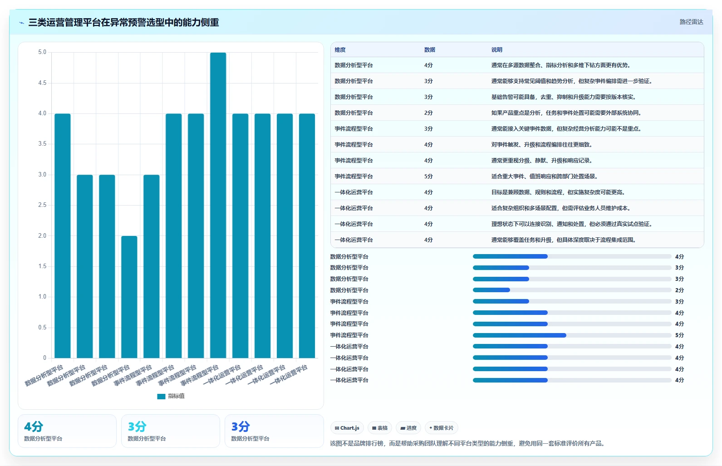Click the 2分 cell in the table
Image resolution: width=722 pixels, height=466 pixels.
428,113
